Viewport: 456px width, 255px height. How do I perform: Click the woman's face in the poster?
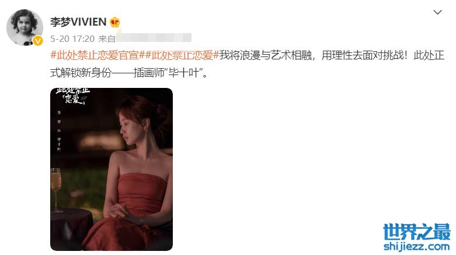[130, 126]
